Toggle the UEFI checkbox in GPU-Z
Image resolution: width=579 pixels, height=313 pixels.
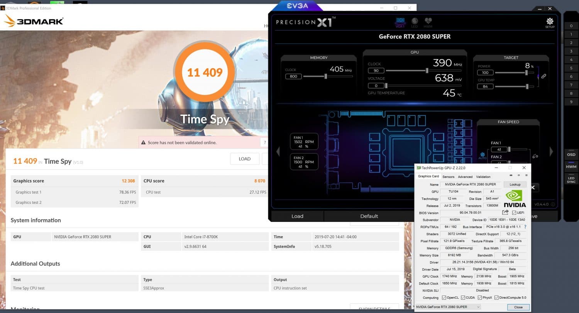[x=514, y=213]
